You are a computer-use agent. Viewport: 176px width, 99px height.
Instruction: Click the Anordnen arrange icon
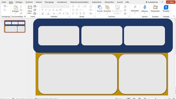tap(107, 7)
